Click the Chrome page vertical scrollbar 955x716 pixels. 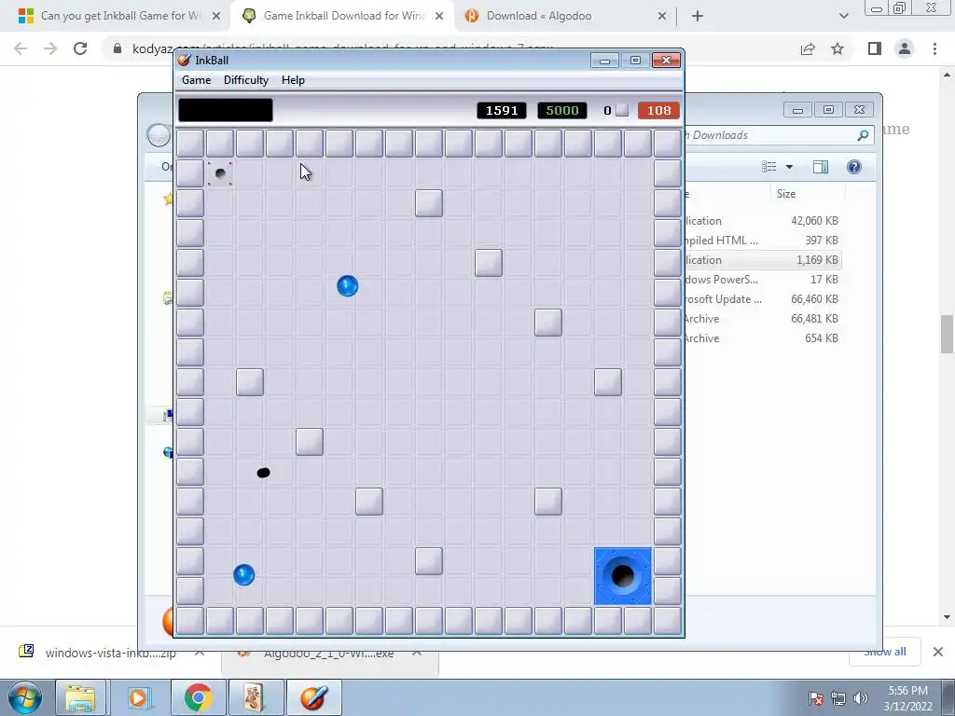point(947,334)
